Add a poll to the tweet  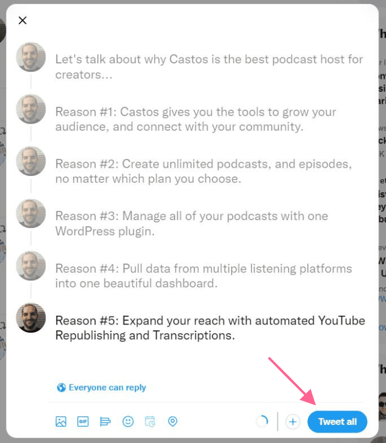pyautogui.click(x=105, y=422)
